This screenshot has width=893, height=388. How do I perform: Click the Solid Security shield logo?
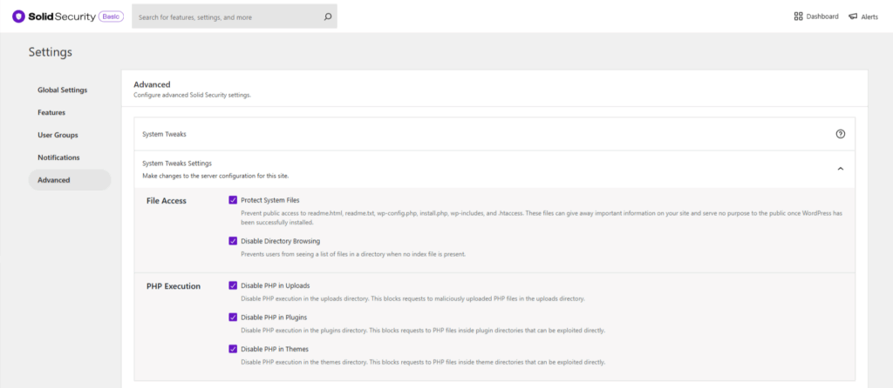click(18, 16)
